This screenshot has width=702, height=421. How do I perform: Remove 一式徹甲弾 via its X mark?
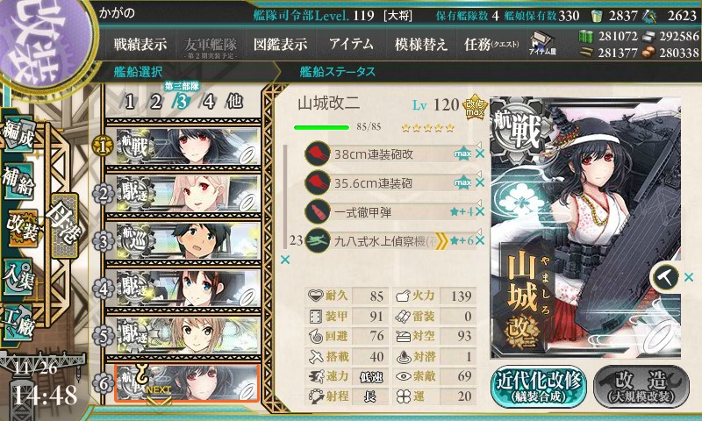(480, 211)
